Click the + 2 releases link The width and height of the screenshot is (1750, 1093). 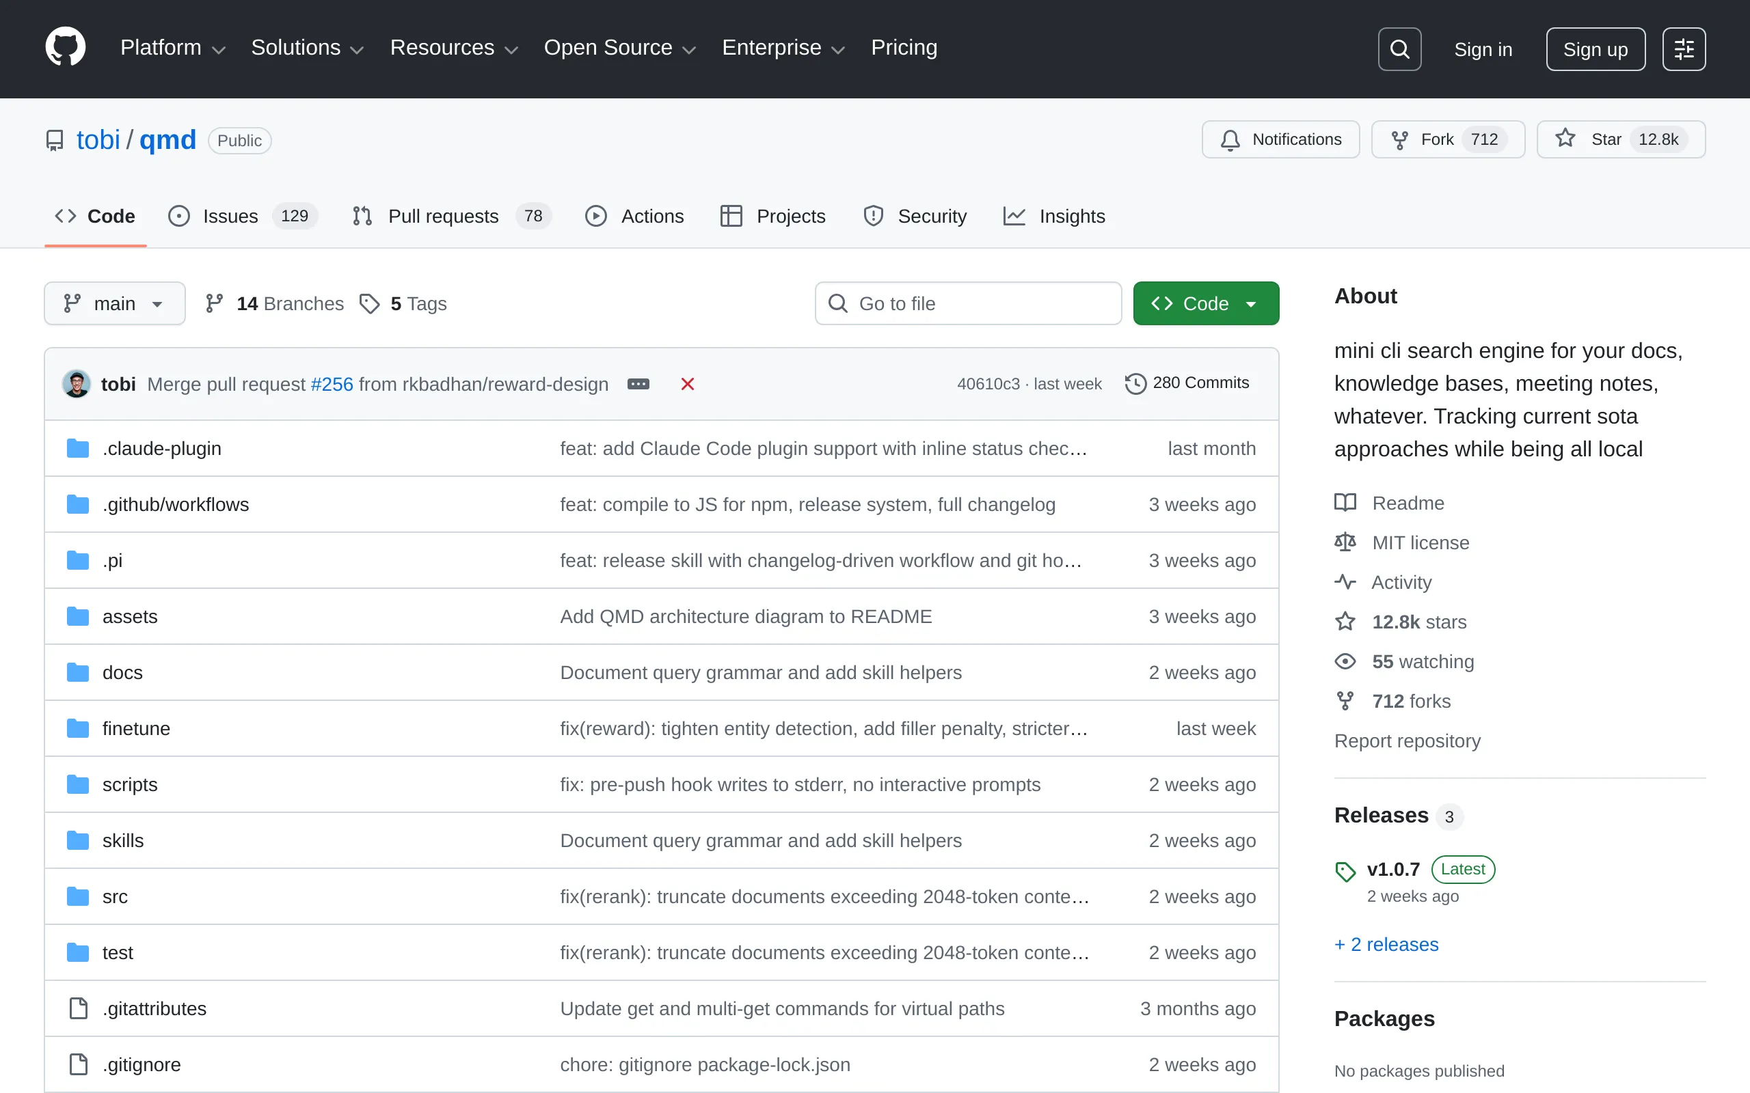1386,943
